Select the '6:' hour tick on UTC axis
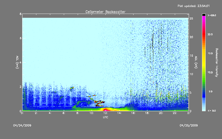Screen dimensions: 222x139 pyautogui.click(x=64, y=113)
